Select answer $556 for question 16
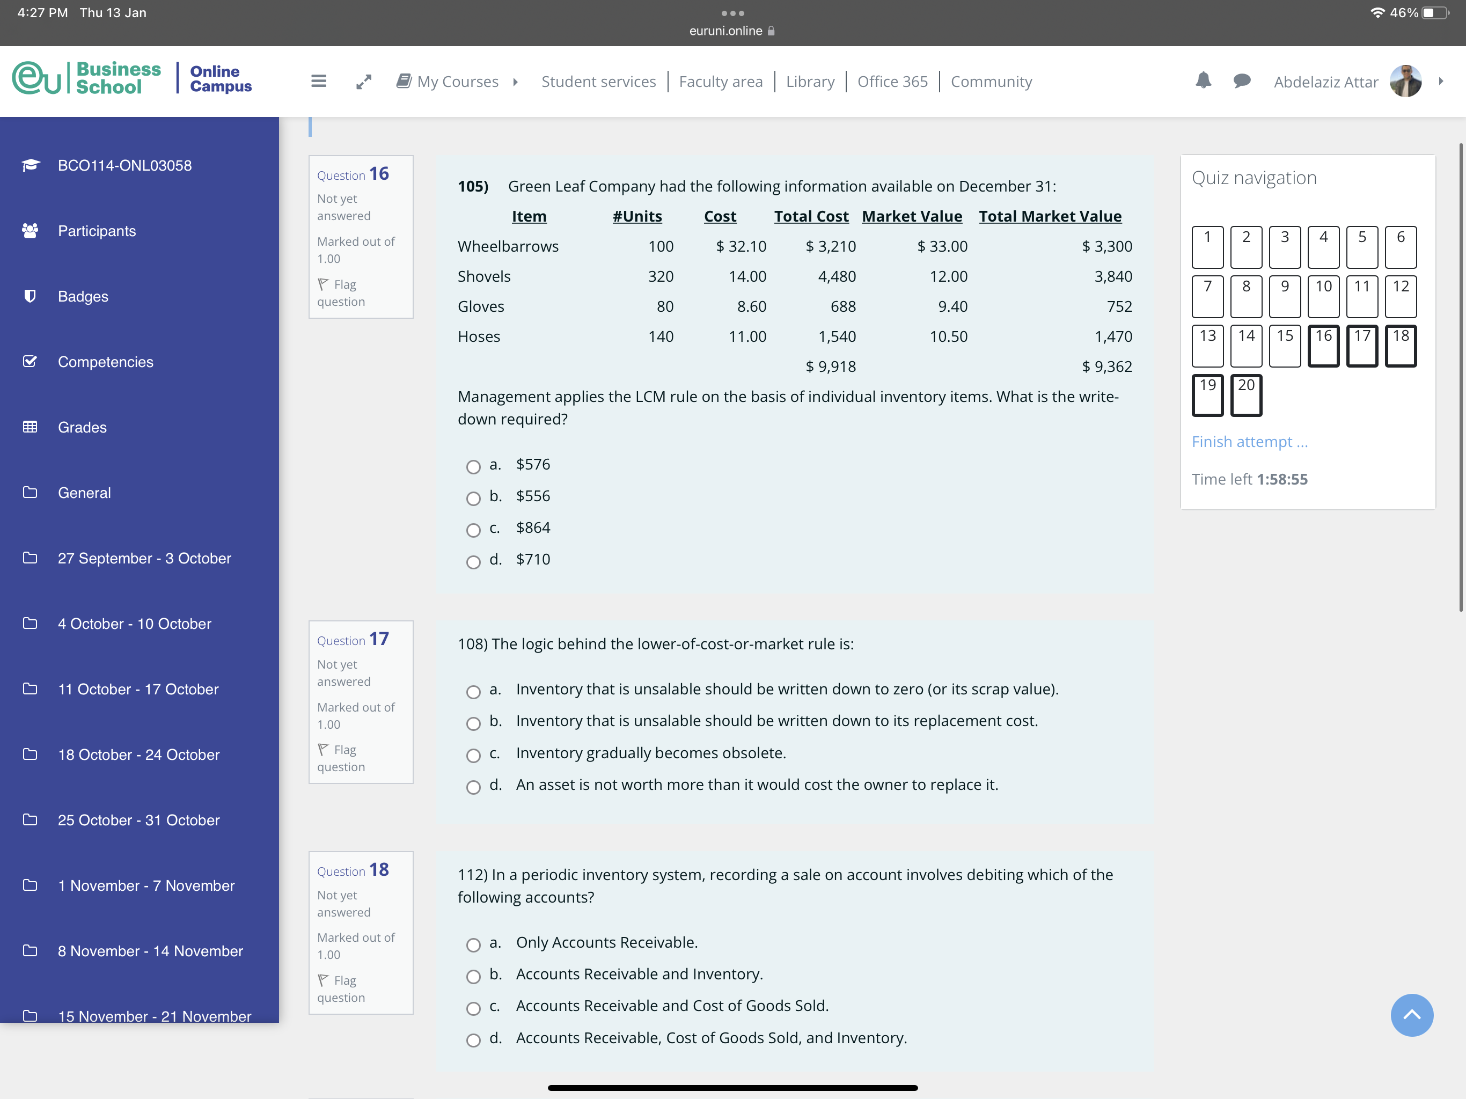The height and width of the screenshot is (1099, 1466). coord(473,498)
